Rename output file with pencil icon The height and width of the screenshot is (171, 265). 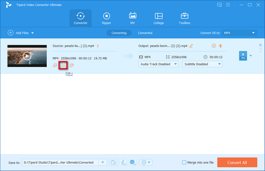coord(191,46)
